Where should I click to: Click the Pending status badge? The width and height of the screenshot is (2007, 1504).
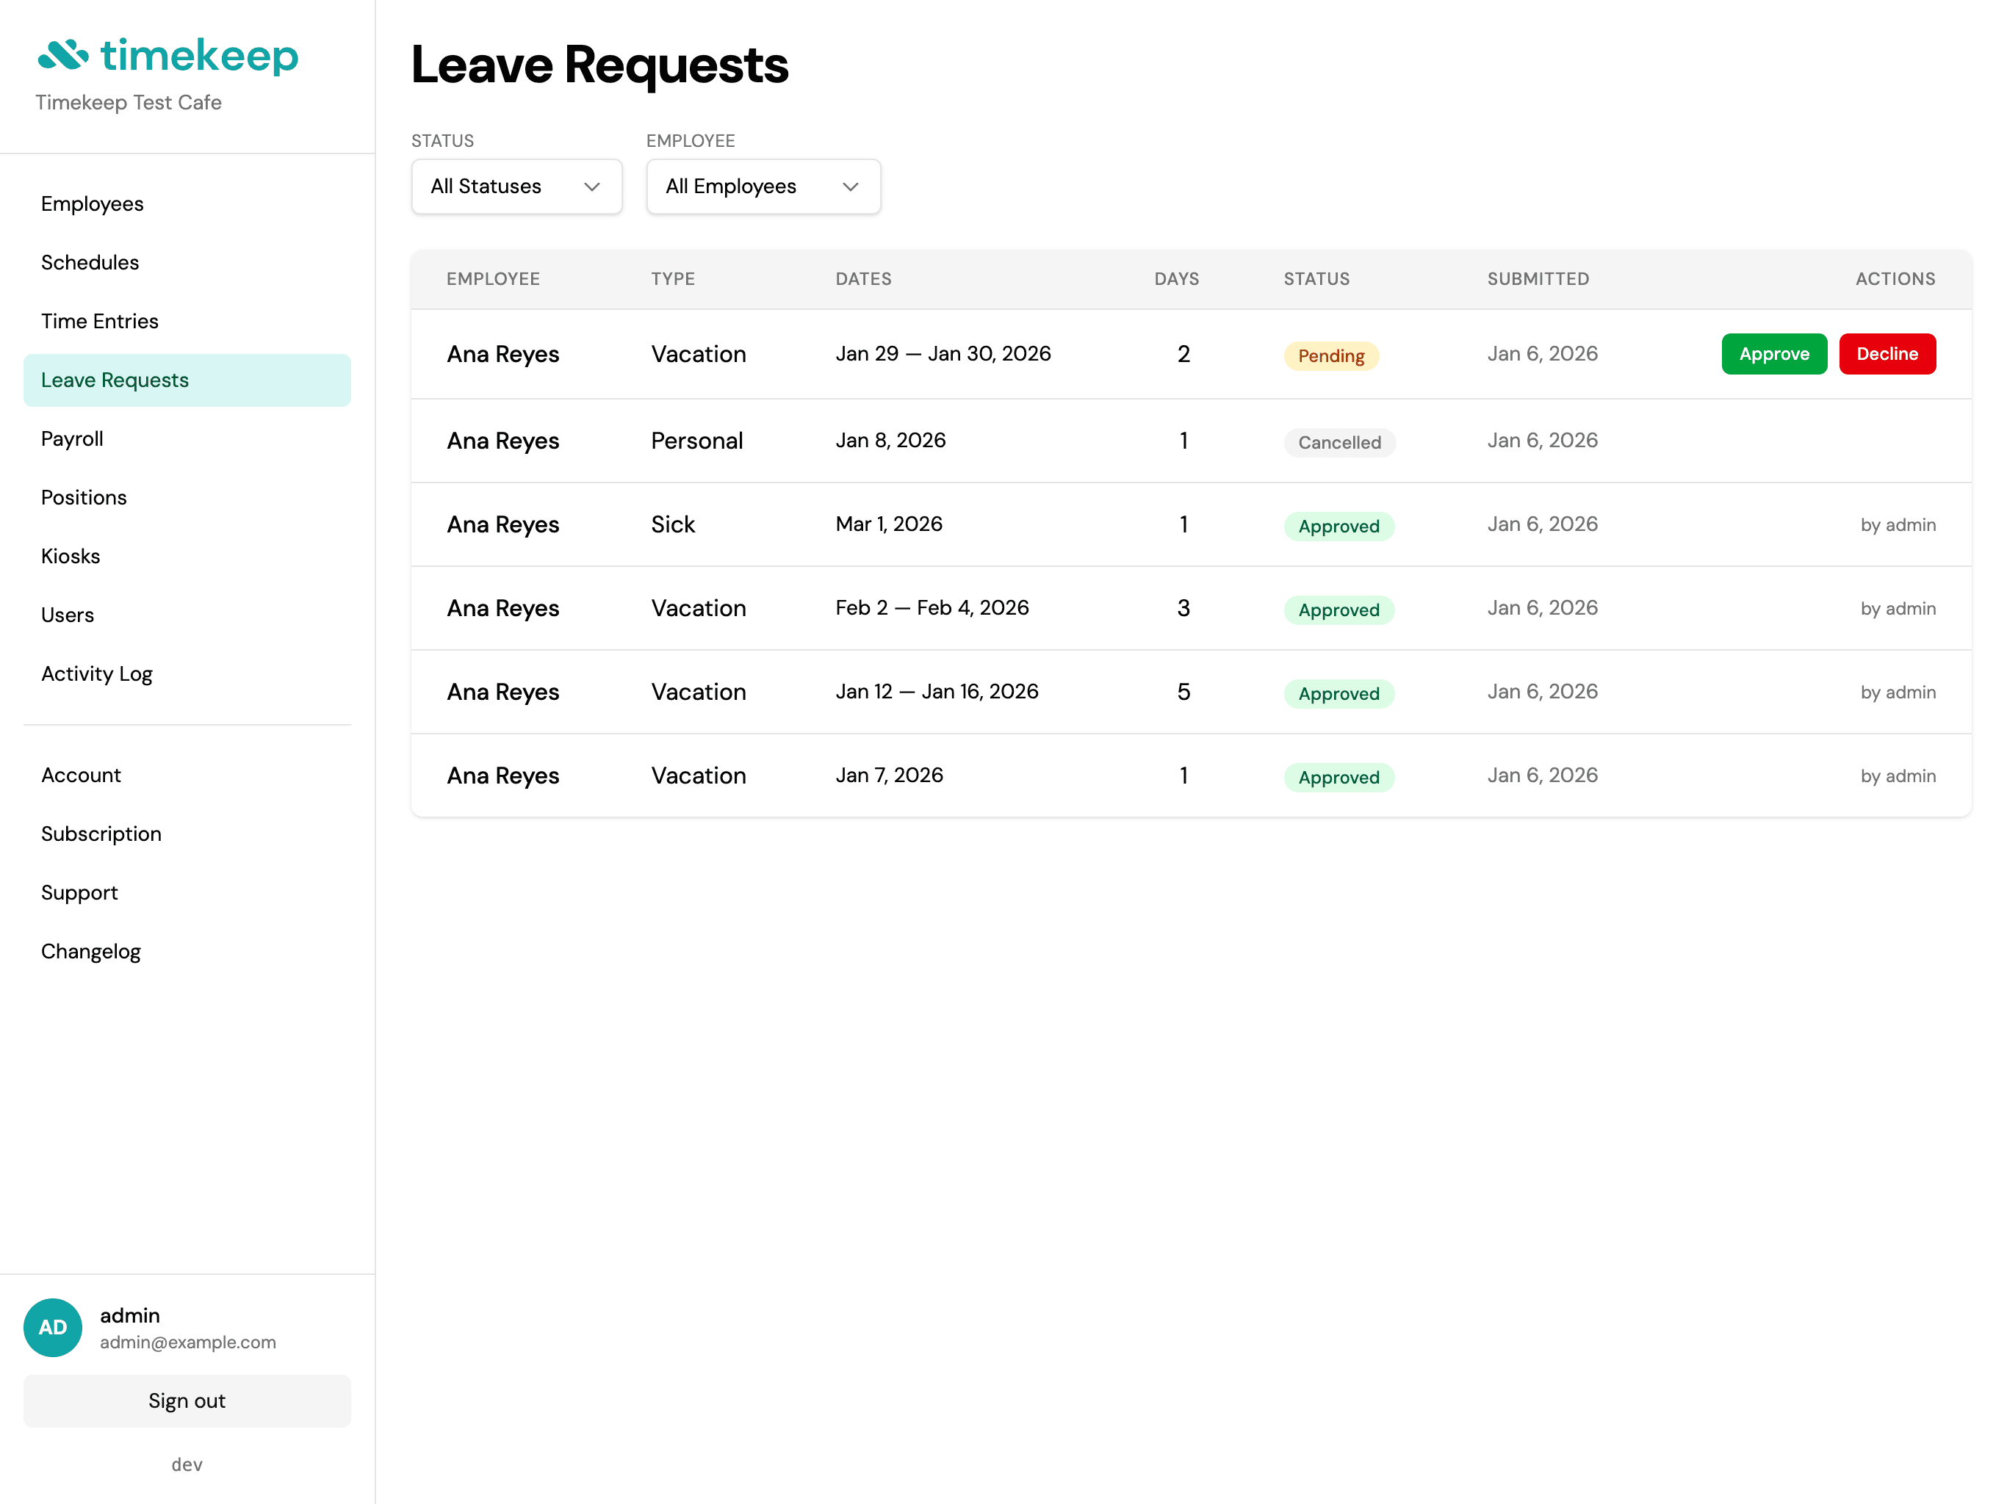(1330, 355)
